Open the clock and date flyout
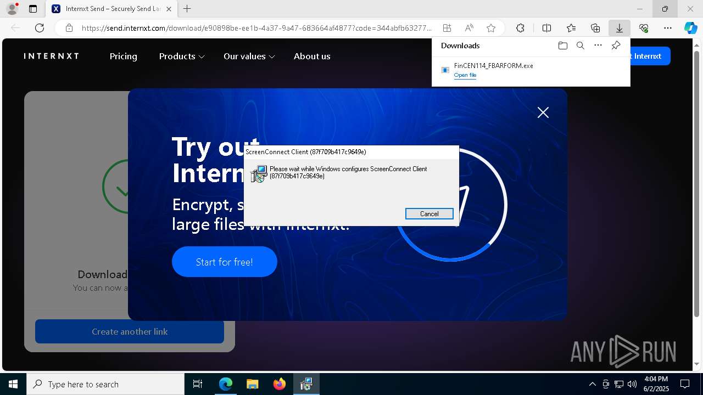The height and width of the screenshot is (395, 703). (x=656, y=384)
